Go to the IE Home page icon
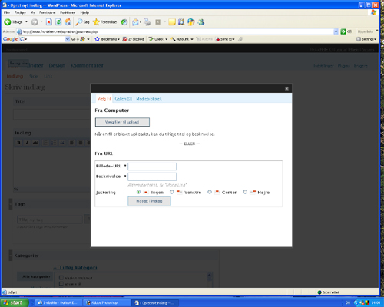 [x=68, y=22]
